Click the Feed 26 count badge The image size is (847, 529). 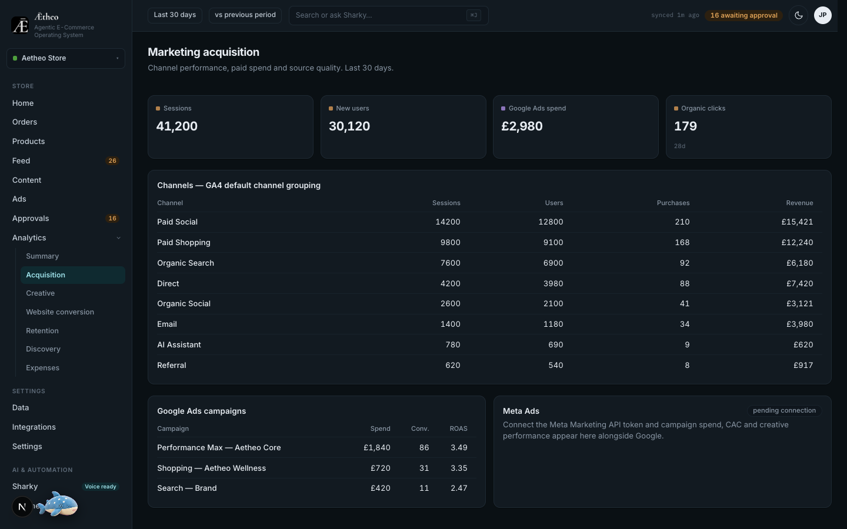click(x=112, y=160)
